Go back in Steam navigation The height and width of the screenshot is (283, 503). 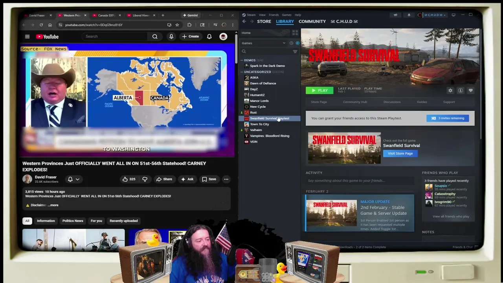tap(244, 21)
